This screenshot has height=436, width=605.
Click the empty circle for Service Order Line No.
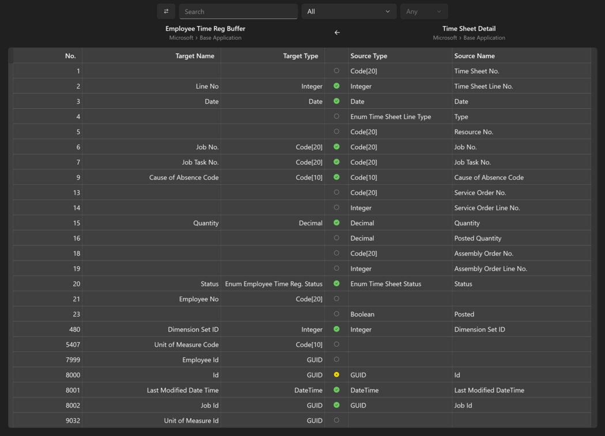pyautogui.click(x=336, y=207)
